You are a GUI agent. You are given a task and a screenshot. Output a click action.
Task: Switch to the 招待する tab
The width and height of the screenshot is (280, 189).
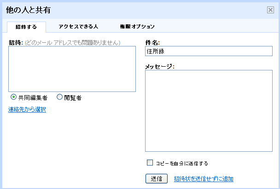[x=26, y=27]
